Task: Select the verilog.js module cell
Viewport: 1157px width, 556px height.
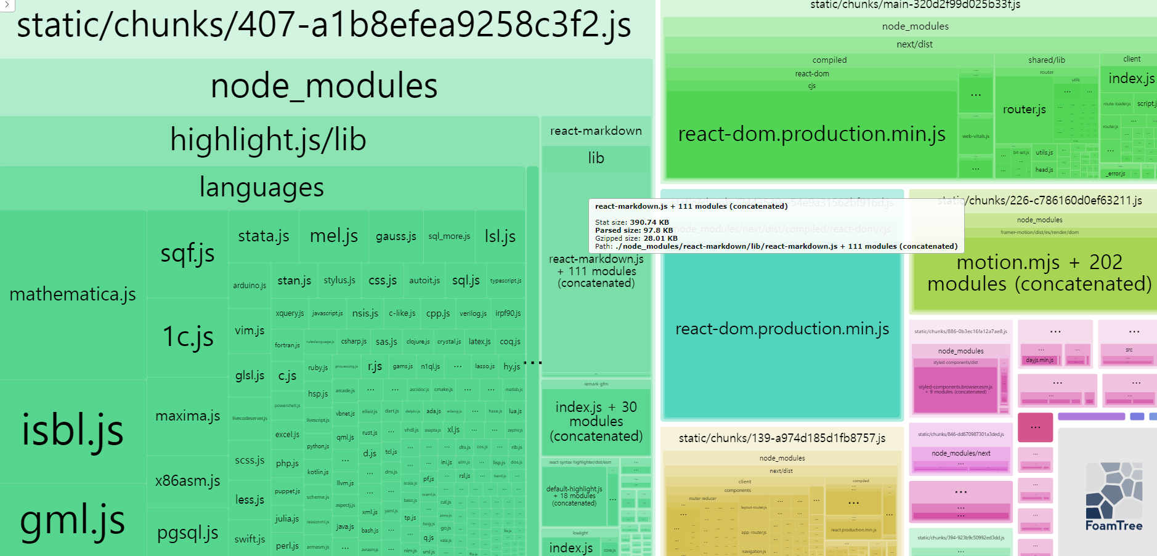Action: point(473,313)
